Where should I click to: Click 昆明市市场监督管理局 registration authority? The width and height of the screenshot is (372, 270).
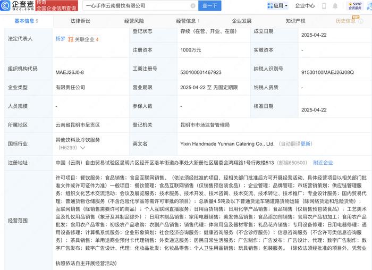[x=205, y=125]
